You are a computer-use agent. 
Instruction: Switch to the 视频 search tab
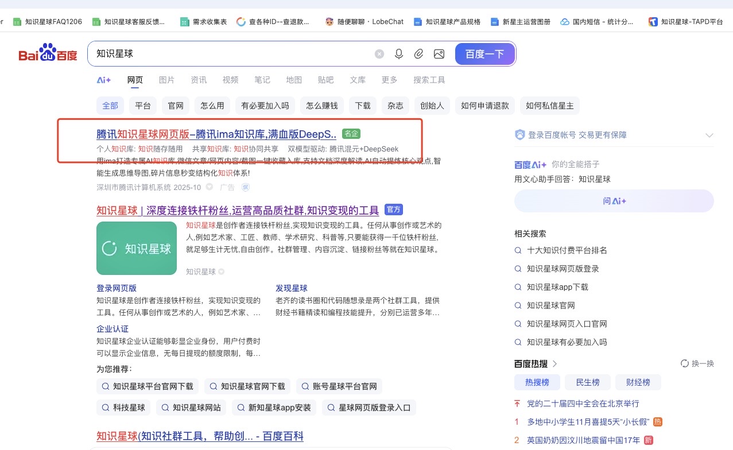coord(230,80)
